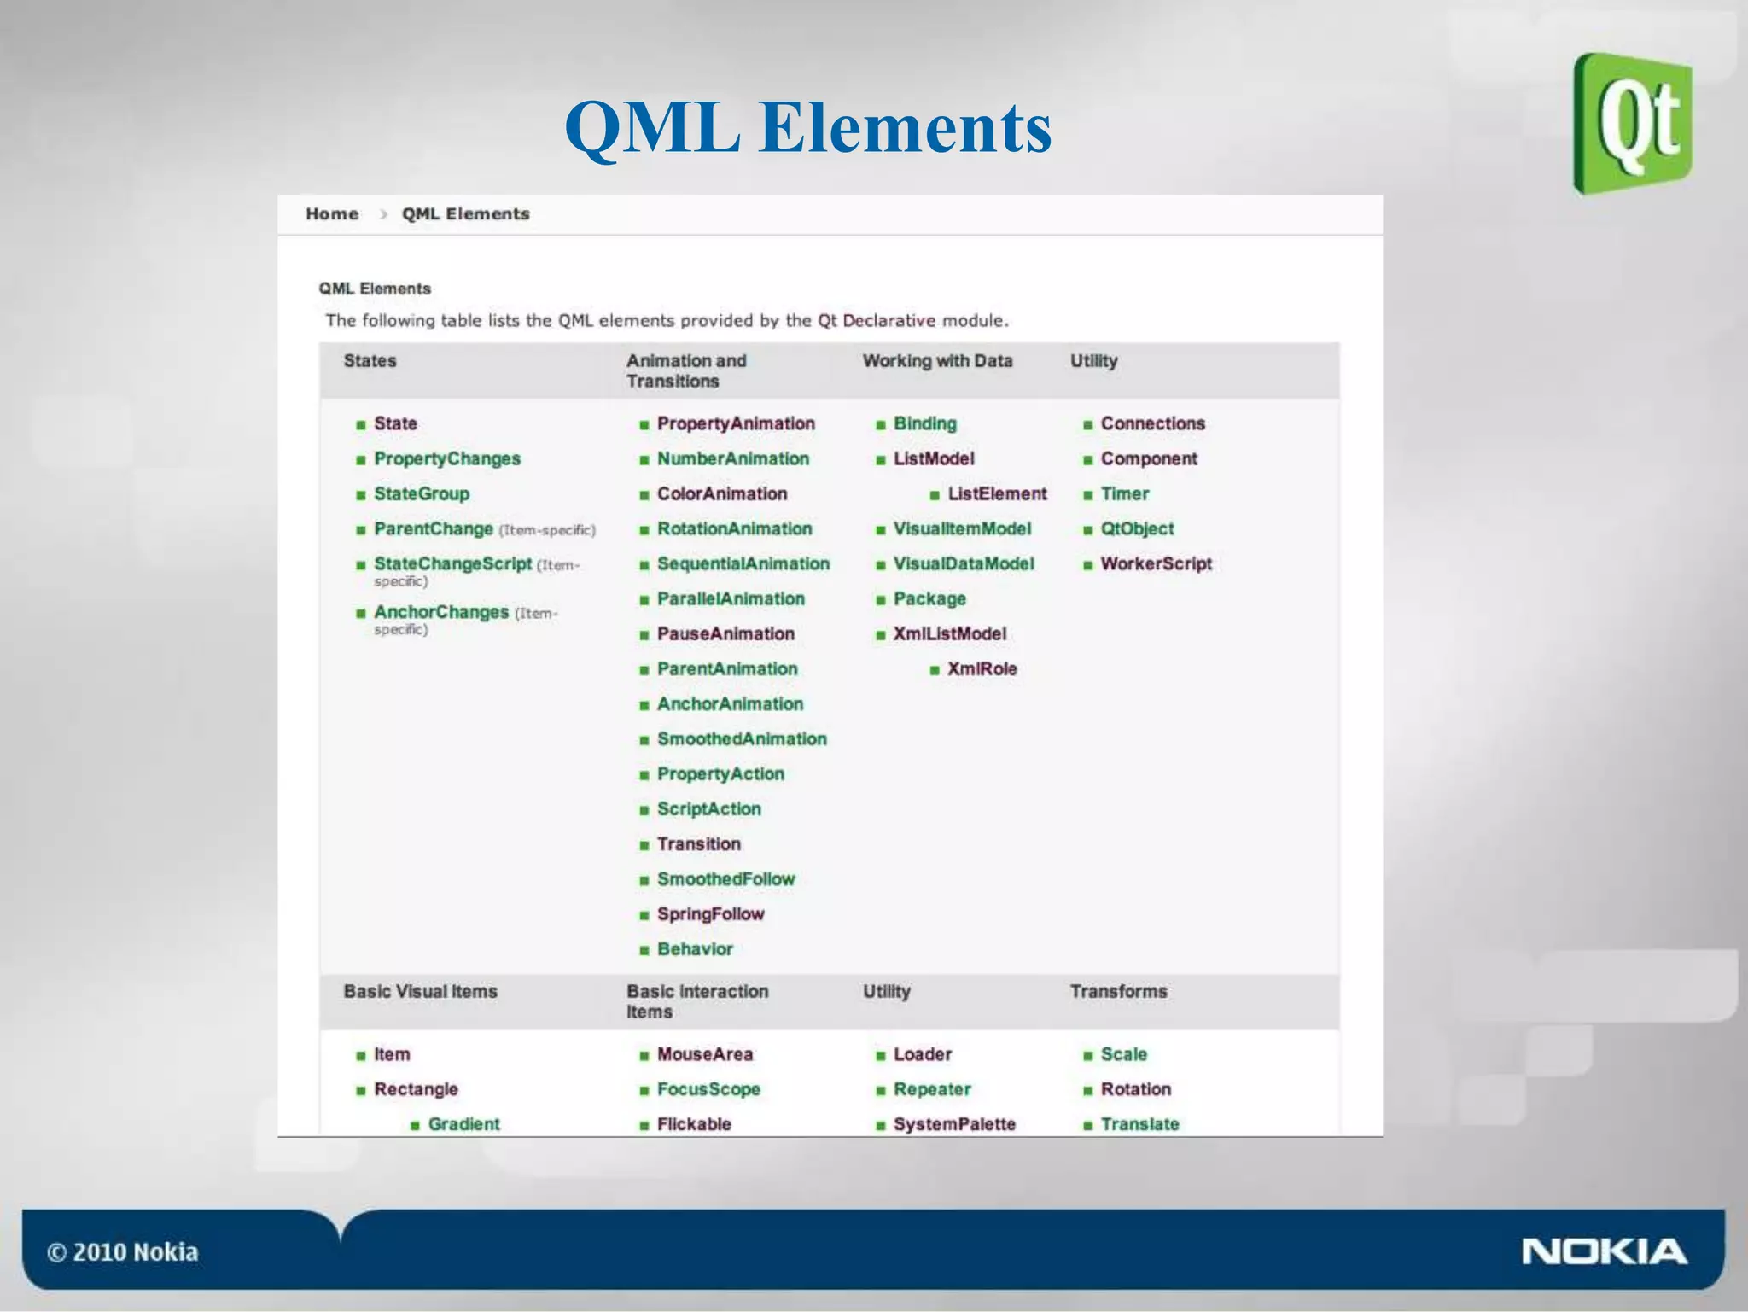Select the VisualItemModel link
The image size is (1748, 1312).
pos(962,528)
